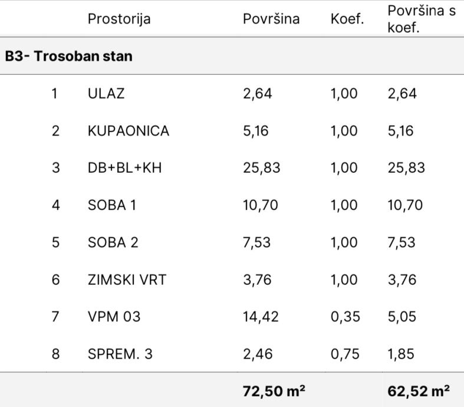Select the SOBA 1 row label
Viewport: 464px width, 407px height.
[x=113, y=205]
